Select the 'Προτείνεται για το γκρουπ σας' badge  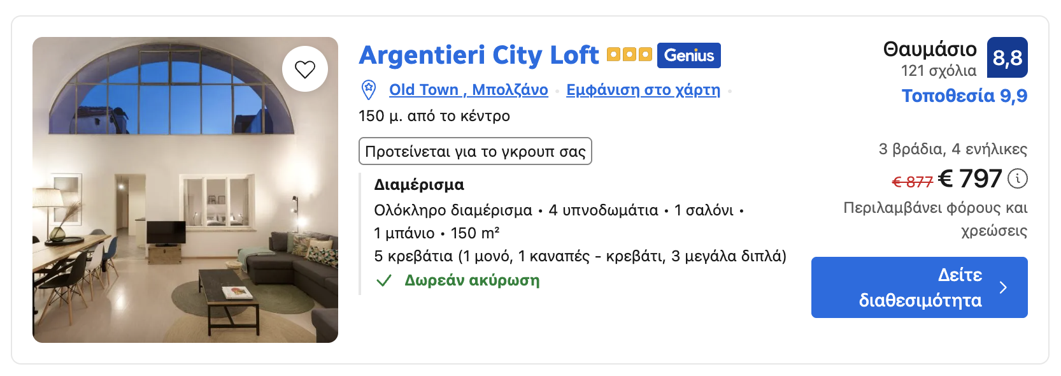[474, 151]
